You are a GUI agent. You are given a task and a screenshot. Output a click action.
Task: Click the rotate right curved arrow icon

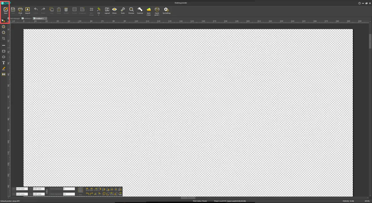pos(91,194)
